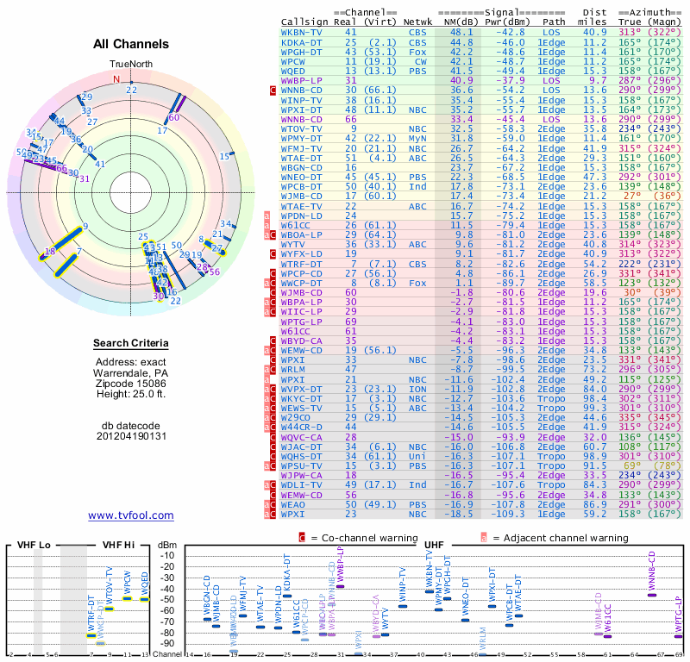This screenshot has width=690, height=662.
Task: Click the WJPW-CA callsign
Action: [x=301, y=476]
